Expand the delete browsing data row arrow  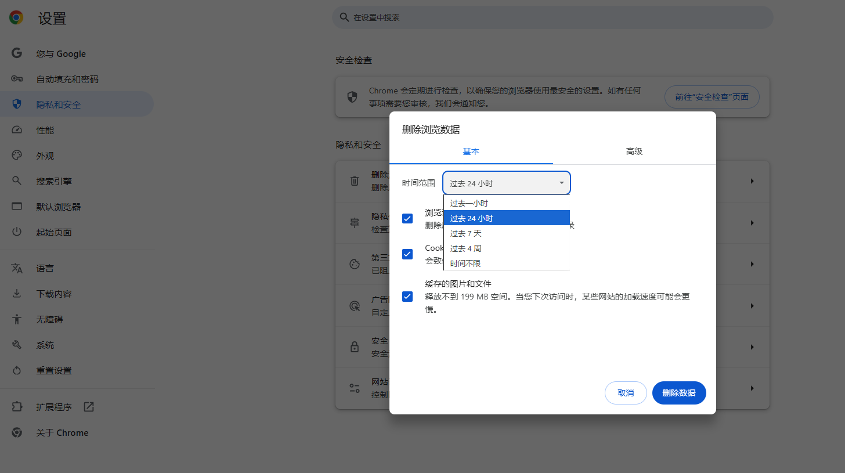(x=752, y=181)
